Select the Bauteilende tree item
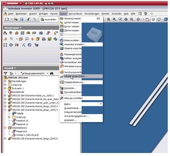Viewport: 170px width, 156px height. point(18,92)
